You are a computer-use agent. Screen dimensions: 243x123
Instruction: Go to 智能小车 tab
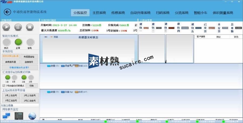point(201,13)
